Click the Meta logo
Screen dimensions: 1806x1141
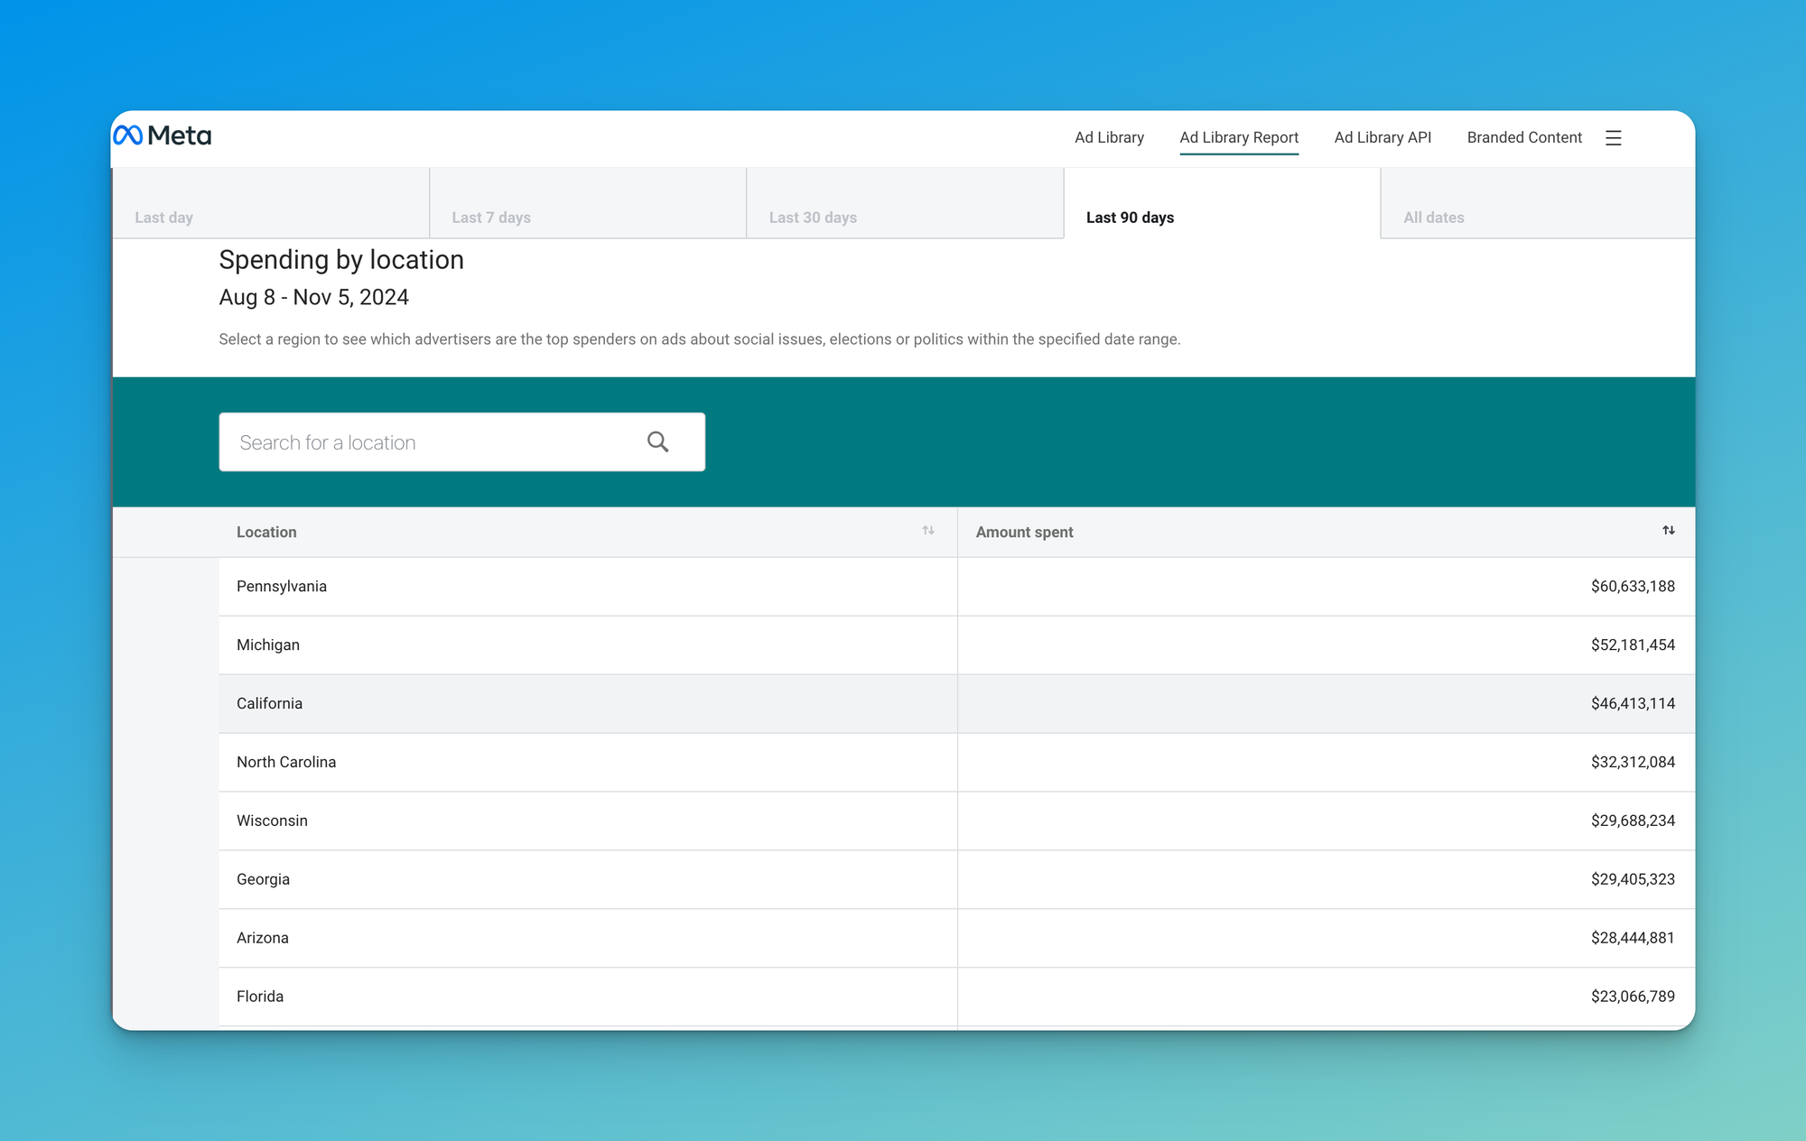pyautogui.click(x=163, y=136)
